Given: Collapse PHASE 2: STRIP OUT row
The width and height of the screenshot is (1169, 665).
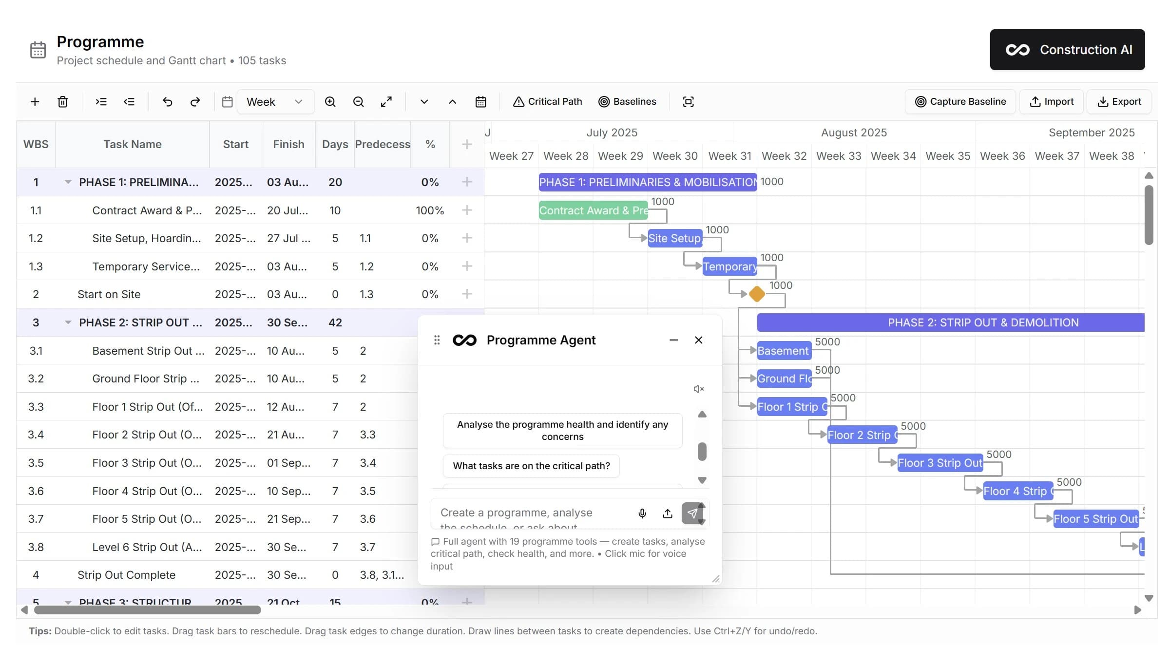Looking at the screenshot, I should 68,322.
